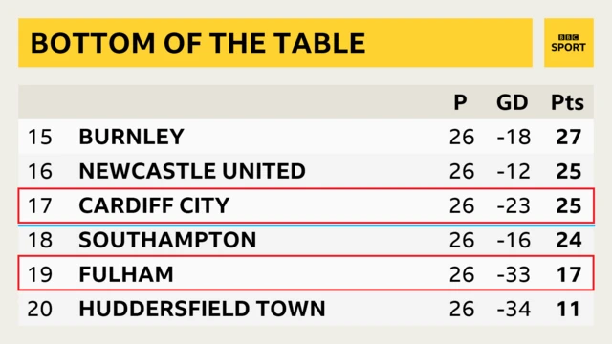Click position number 15
This screenshot has width=612, height=344.
40,137
